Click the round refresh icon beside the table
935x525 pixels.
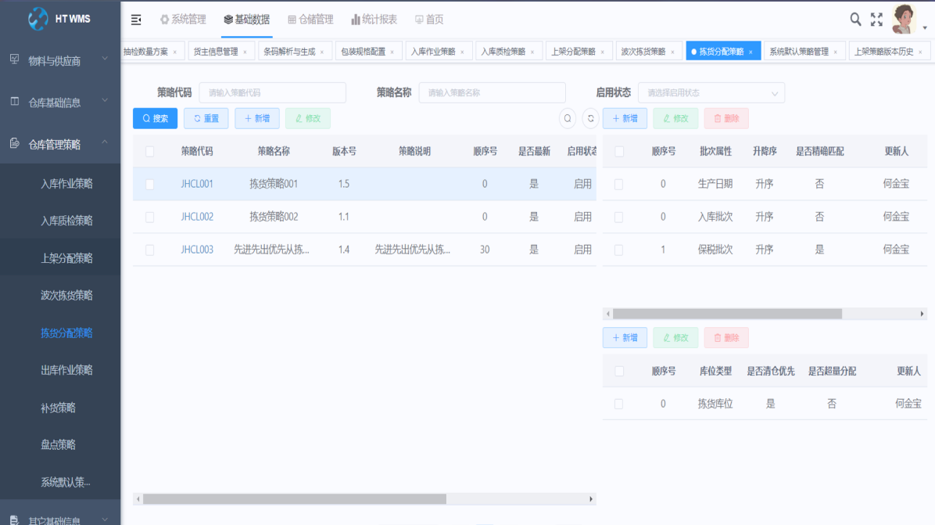591,118
